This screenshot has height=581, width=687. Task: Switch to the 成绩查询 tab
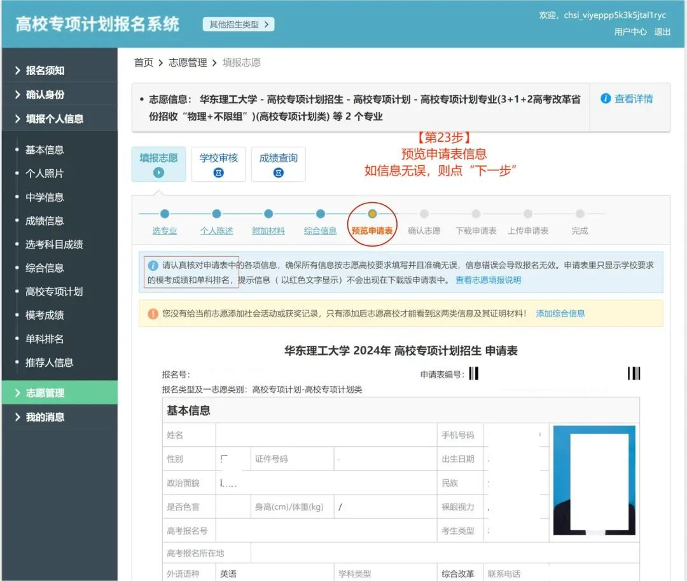click(278, 159)
